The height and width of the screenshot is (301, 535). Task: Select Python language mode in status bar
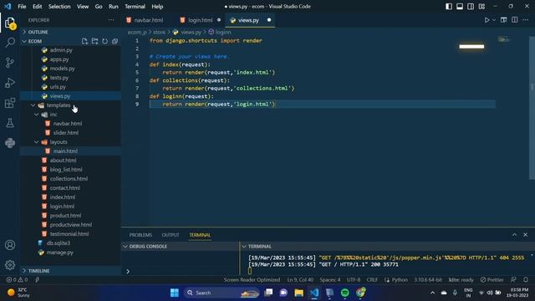[400, 280]
